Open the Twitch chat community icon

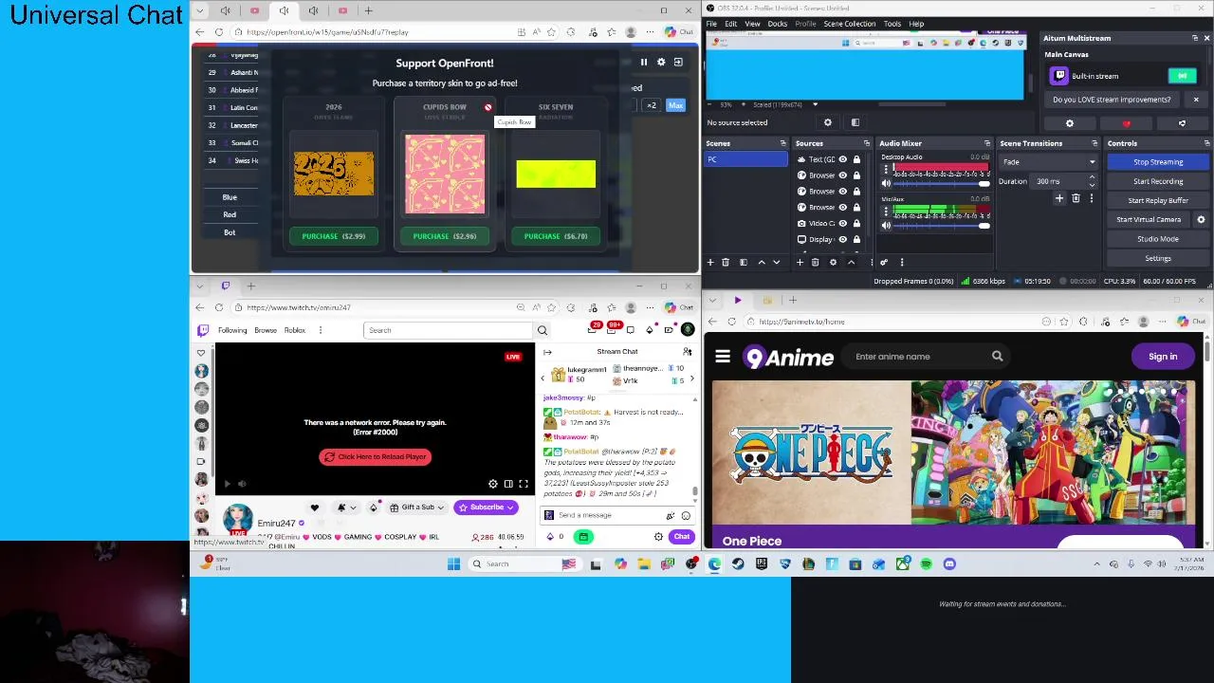coord(688,352)
